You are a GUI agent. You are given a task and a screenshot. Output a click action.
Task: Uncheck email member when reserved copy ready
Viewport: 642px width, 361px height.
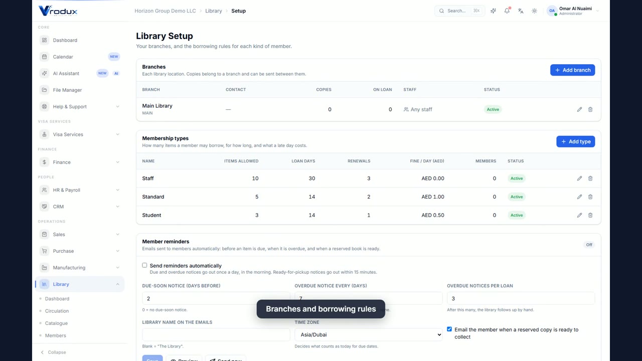pos(449,329)
